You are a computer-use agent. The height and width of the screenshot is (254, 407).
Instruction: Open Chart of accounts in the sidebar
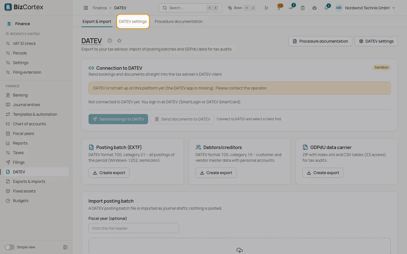36,124
